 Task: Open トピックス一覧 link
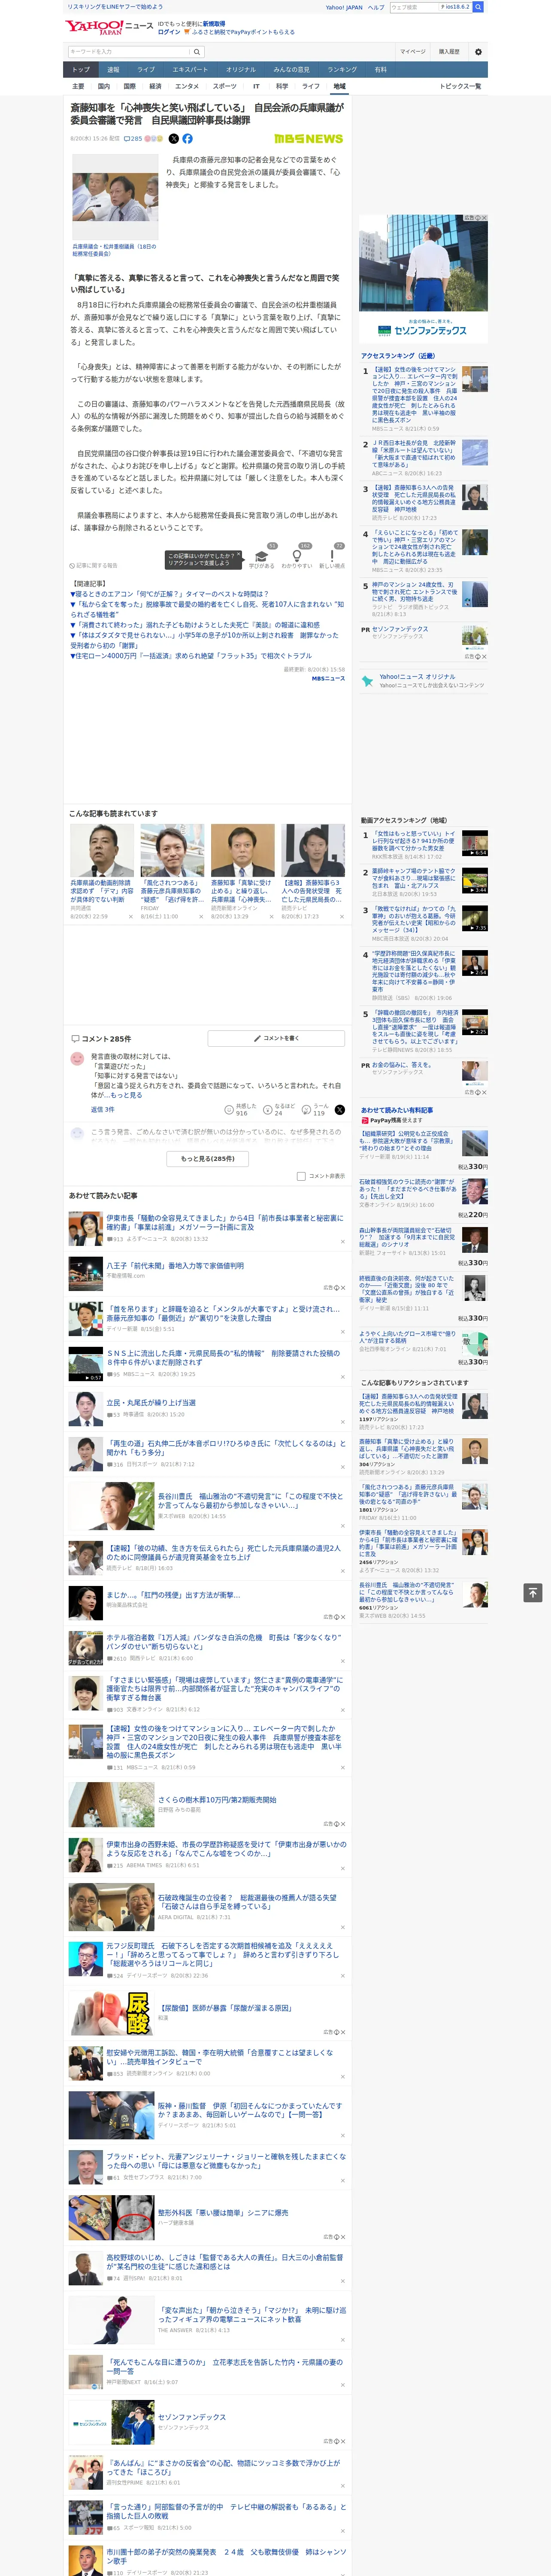(461, 86)
